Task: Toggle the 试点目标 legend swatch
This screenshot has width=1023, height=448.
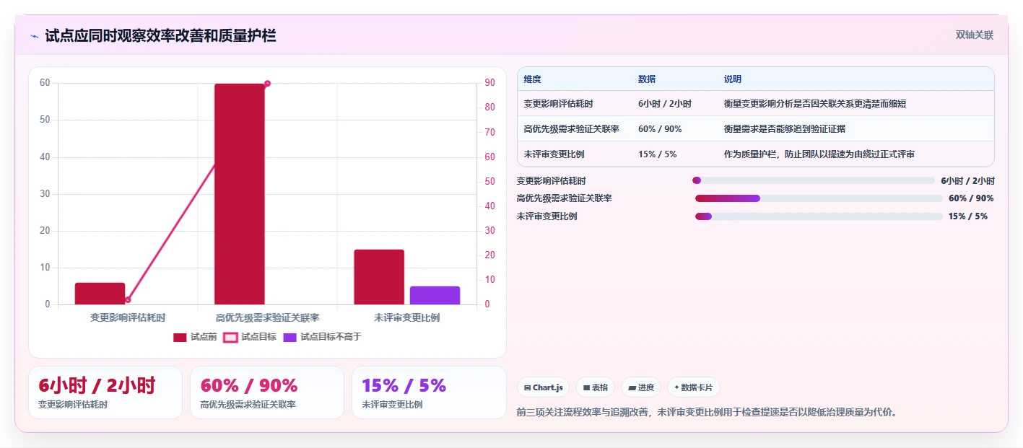Action: (x=230, y=337)
